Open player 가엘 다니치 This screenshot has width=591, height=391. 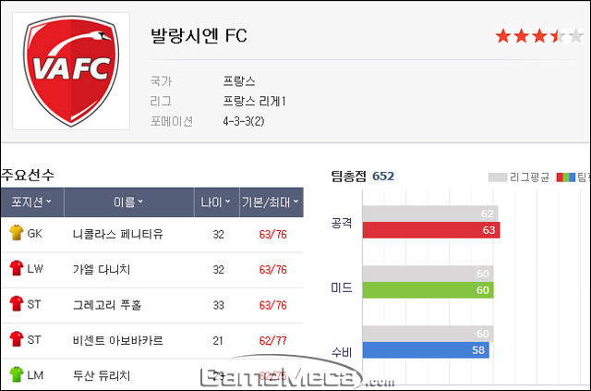(x=102, y=270)
